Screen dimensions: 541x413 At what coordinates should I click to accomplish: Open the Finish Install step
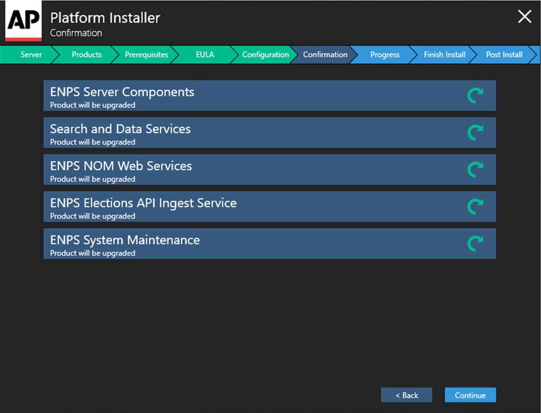point(444,55)
